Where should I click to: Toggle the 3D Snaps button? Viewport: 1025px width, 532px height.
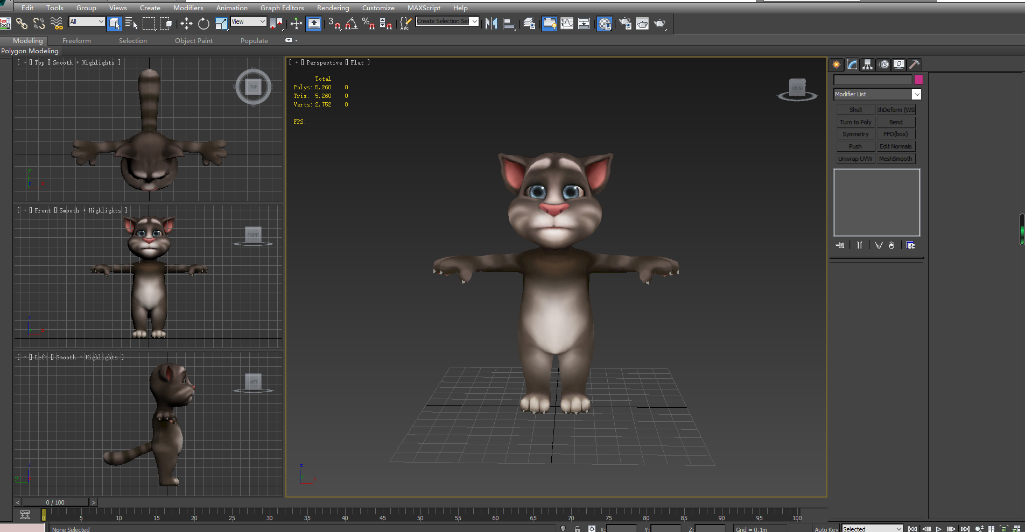point(334,23)
